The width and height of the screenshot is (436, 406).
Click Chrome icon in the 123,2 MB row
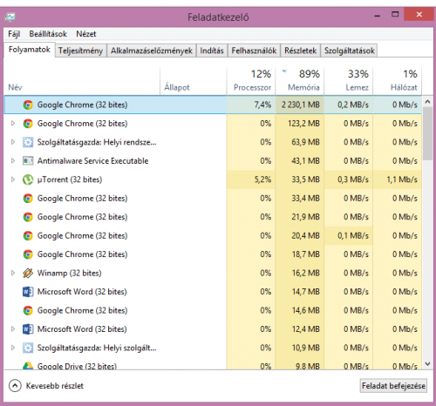[28, 124]
